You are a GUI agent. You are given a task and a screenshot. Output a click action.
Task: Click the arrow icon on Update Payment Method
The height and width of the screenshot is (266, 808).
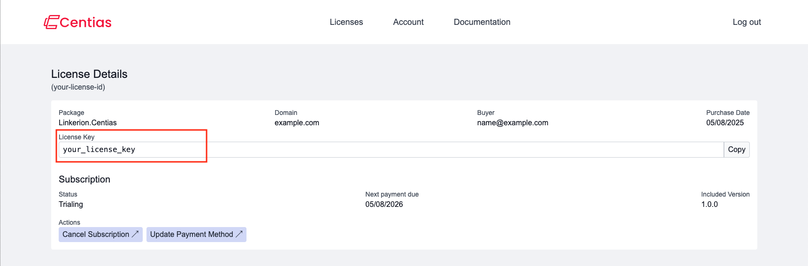coord(239,234)
